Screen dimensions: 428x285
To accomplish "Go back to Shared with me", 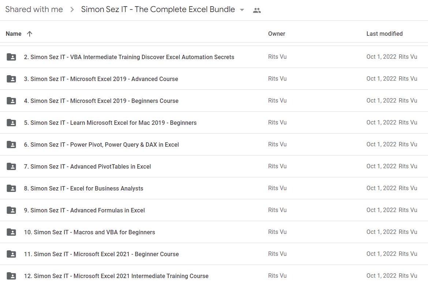I will pyautogui.click(x=34, y=9).
